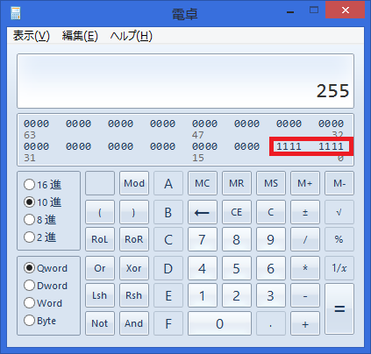Viewport: 371px width, 354px height.
Task: Click the percent button
Action: (x=339, y=239)
